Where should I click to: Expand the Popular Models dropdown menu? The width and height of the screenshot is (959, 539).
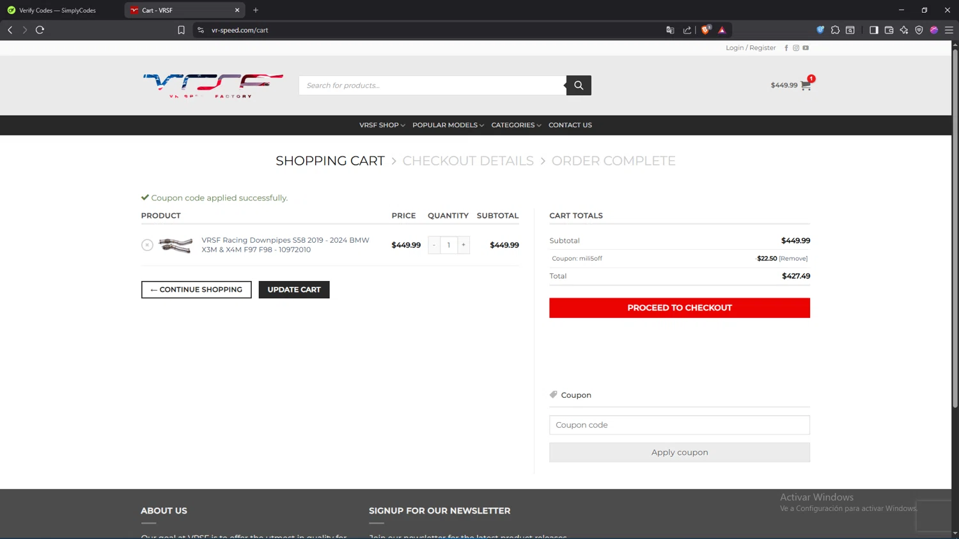[x=448, y=125]
